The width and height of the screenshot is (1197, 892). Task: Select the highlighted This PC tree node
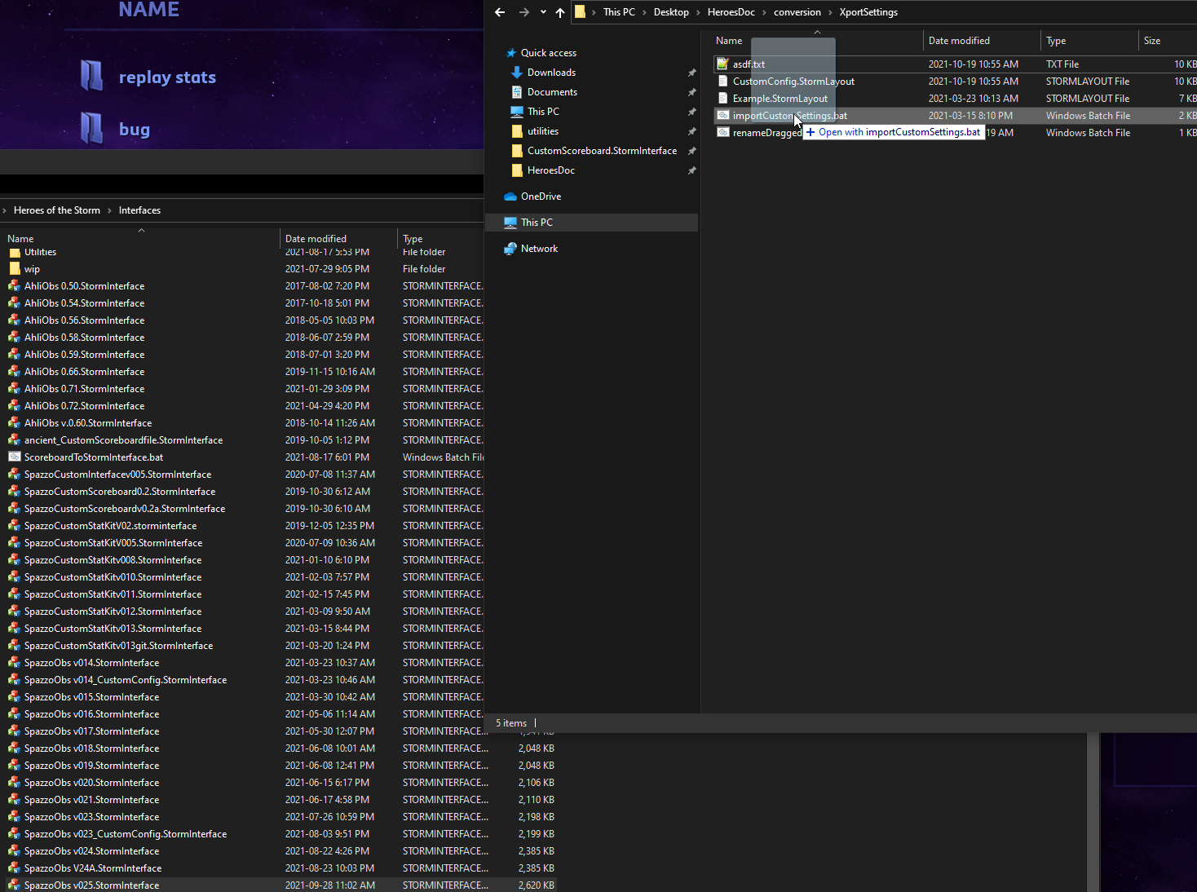tap(592, 223)
